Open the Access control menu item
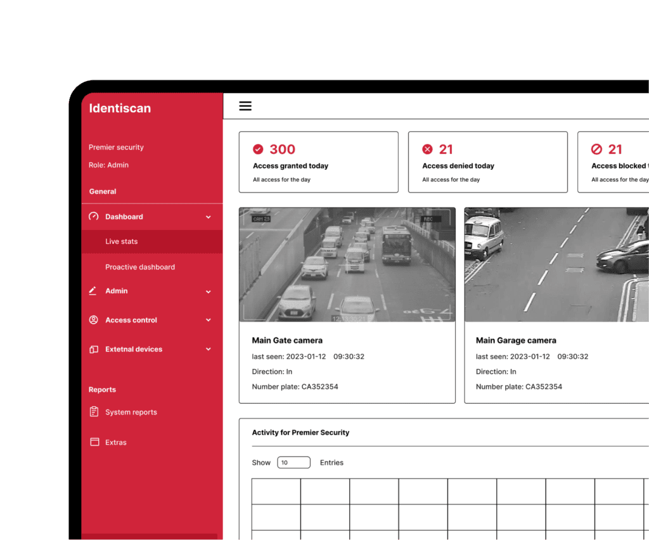The height and width of the screenshot is (540, 649). tap(152, 320)
